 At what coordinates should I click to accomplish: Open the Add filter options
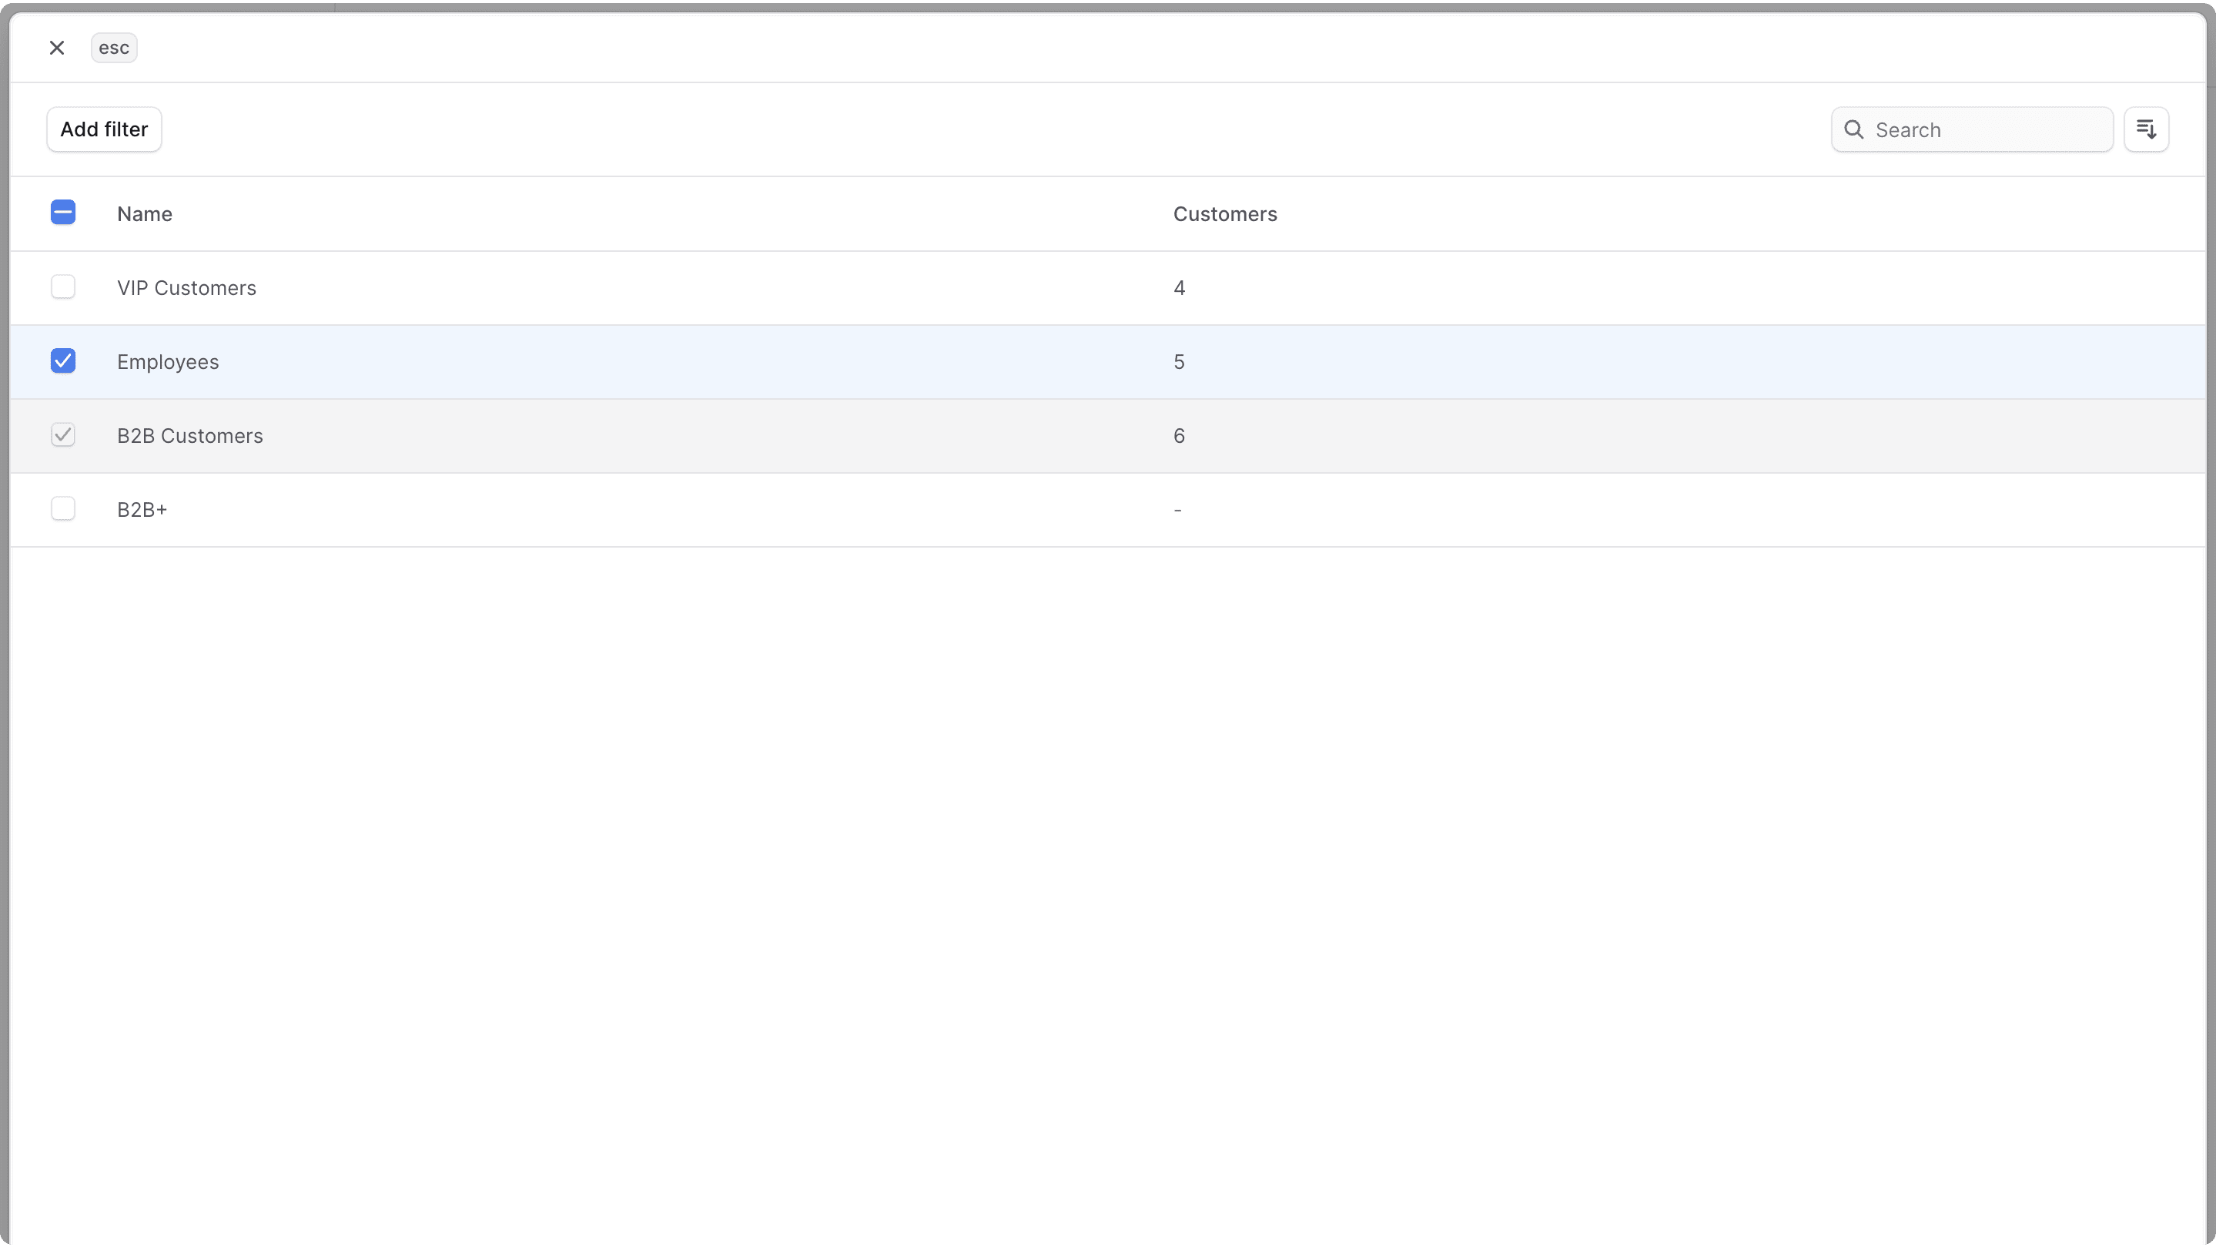[x=103, y=129]
